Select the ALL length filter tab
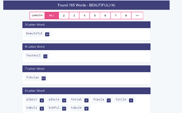The width and height of the screenshot is (182, 113). (52, 16)
